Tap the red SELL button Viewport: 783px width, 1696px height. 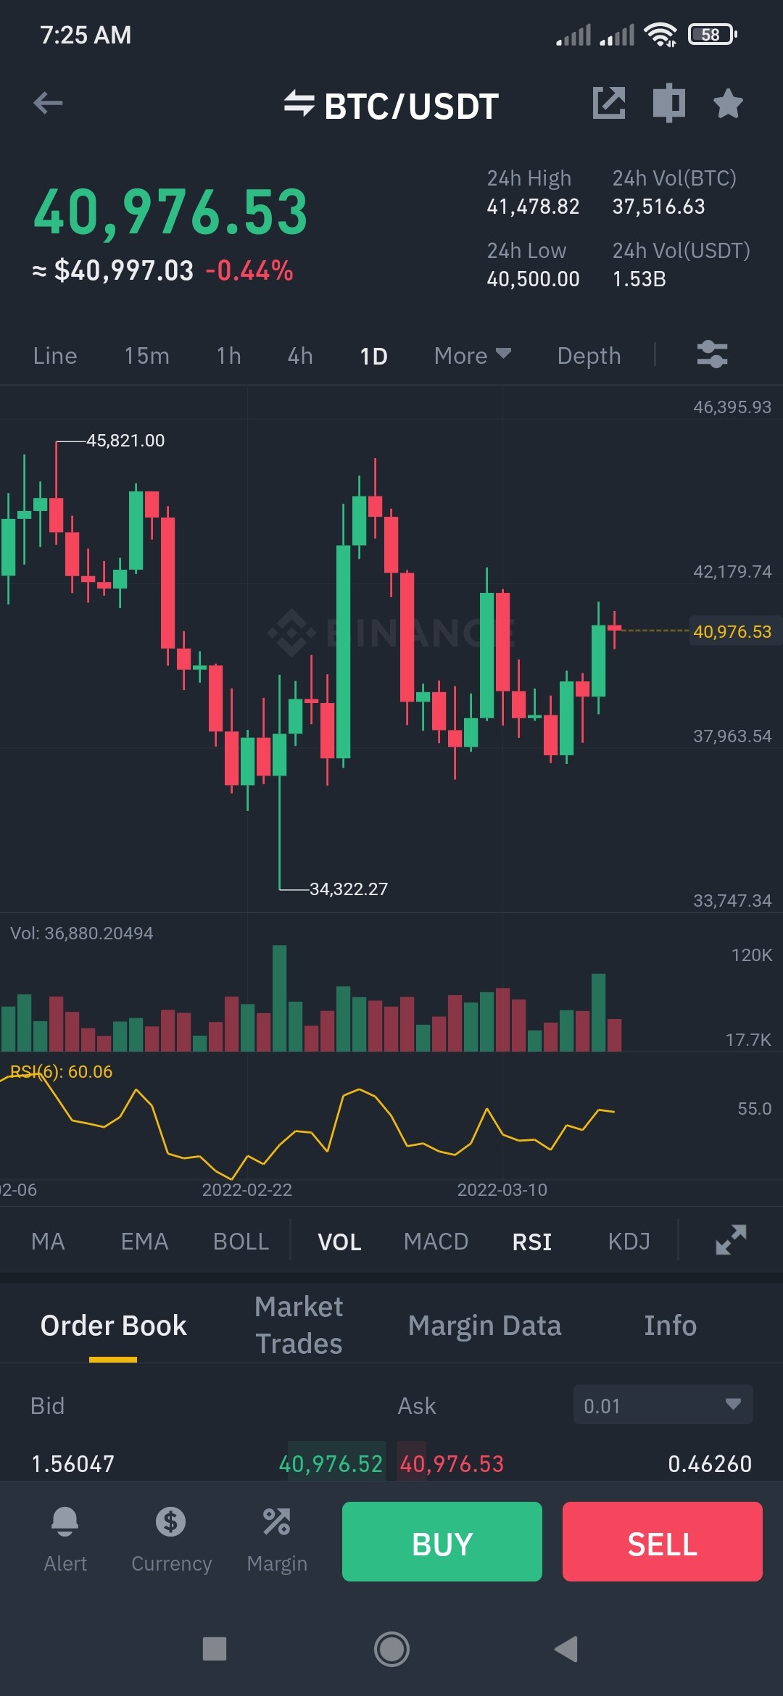pos(663,1542)
